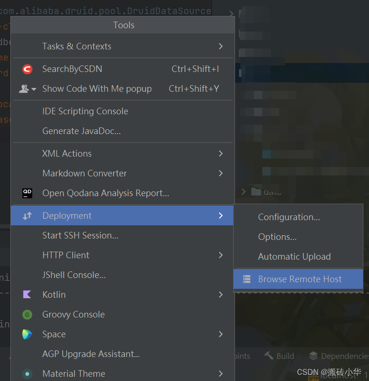Viewport: 369px width, 381px height.
Task: Click the Space logo icon
Action: (27, 334)
